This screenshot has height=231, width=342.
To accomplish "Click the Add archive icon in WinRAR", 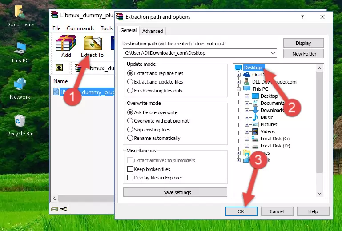I will [x=66, y=43].
